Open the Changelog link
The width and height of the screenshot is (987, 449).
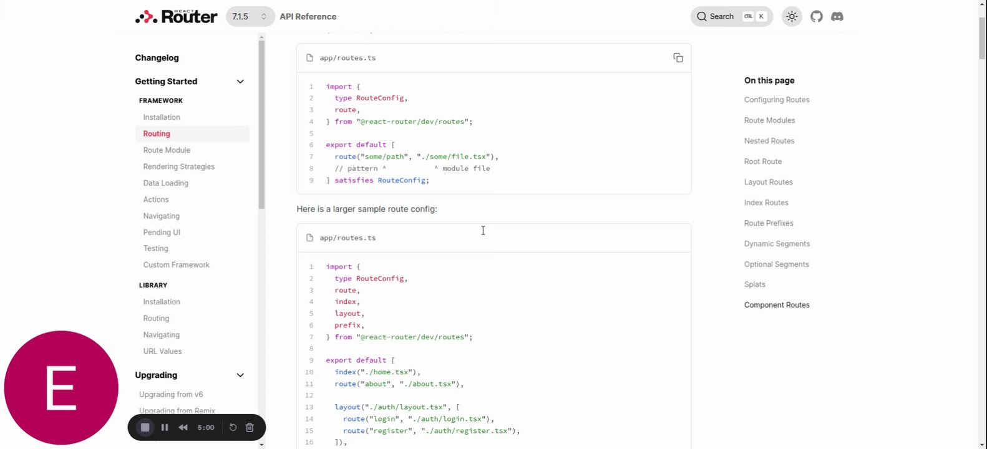pos(157,58)
